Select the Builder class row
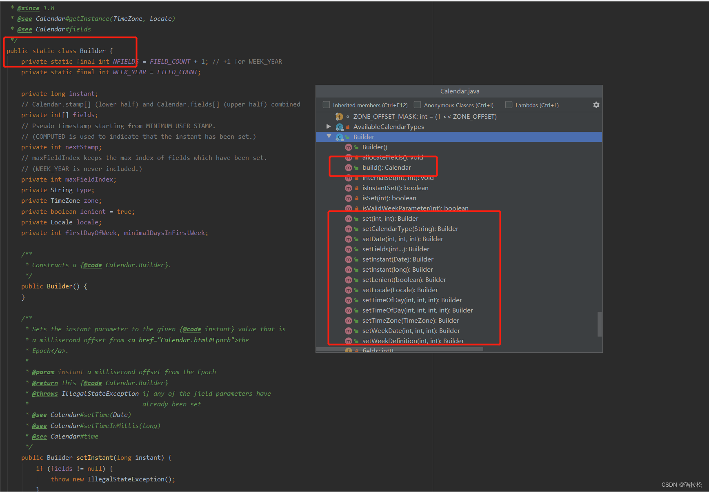 [459, 137]
